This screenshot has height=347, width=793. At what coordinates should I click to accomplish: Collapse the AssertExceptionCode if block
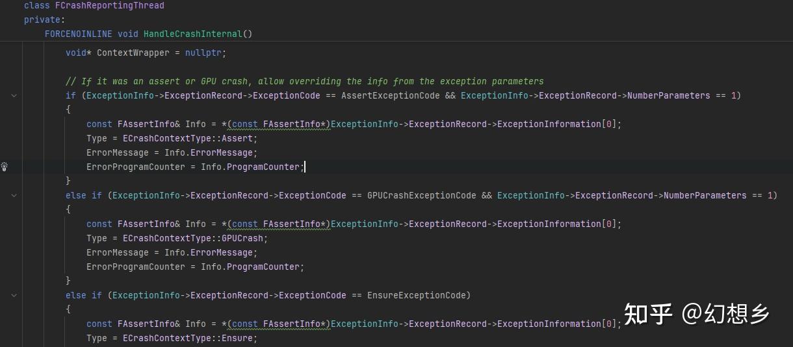pos(14,95)
